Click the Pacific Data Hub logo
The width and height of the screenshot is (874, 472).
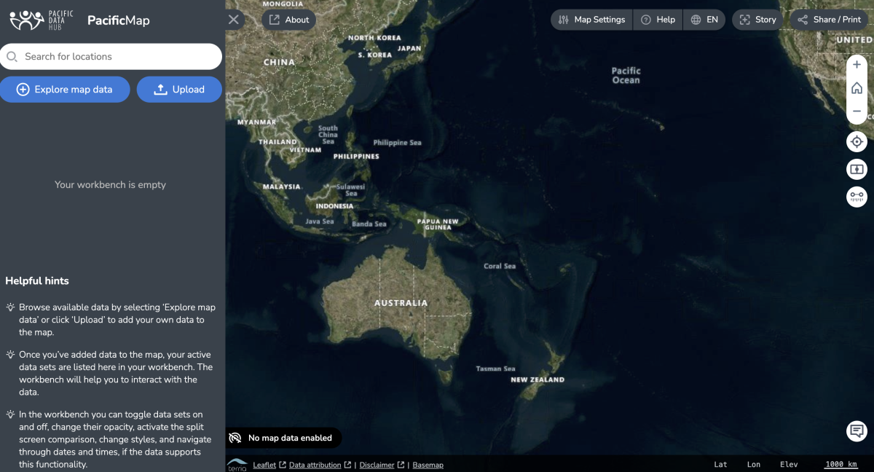pyautogui.click(x=42, y=20)
